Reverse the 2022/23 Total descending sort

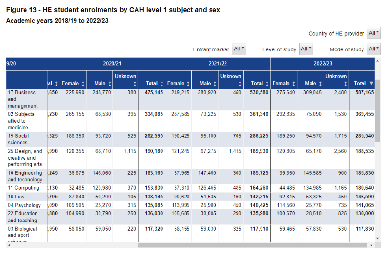363,83
